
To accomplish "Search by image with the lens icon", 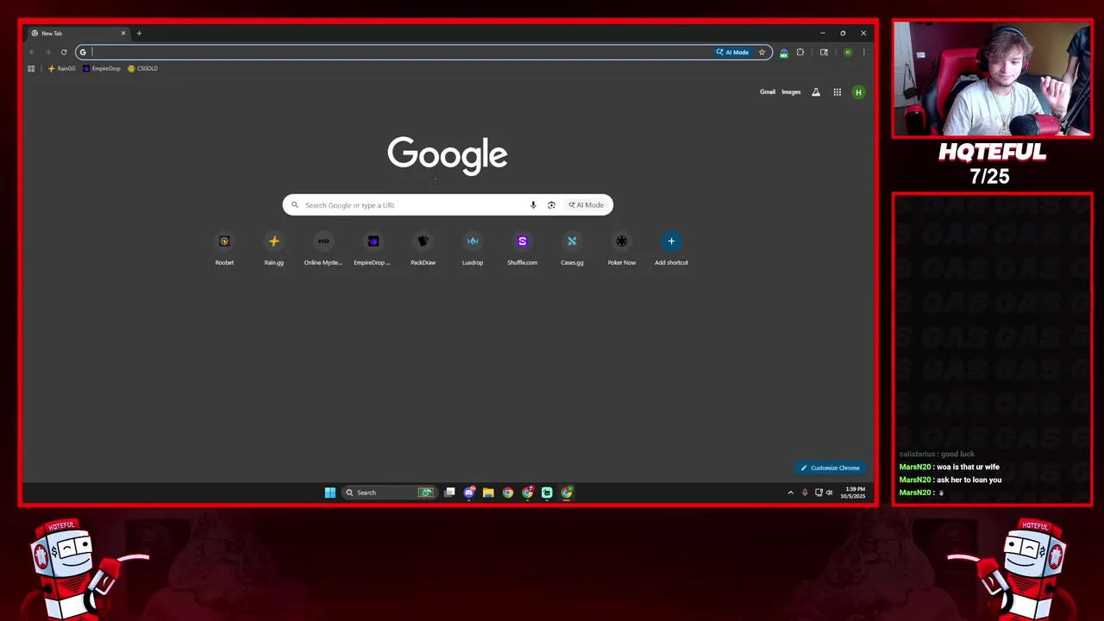I will click(x=551, y=205).
